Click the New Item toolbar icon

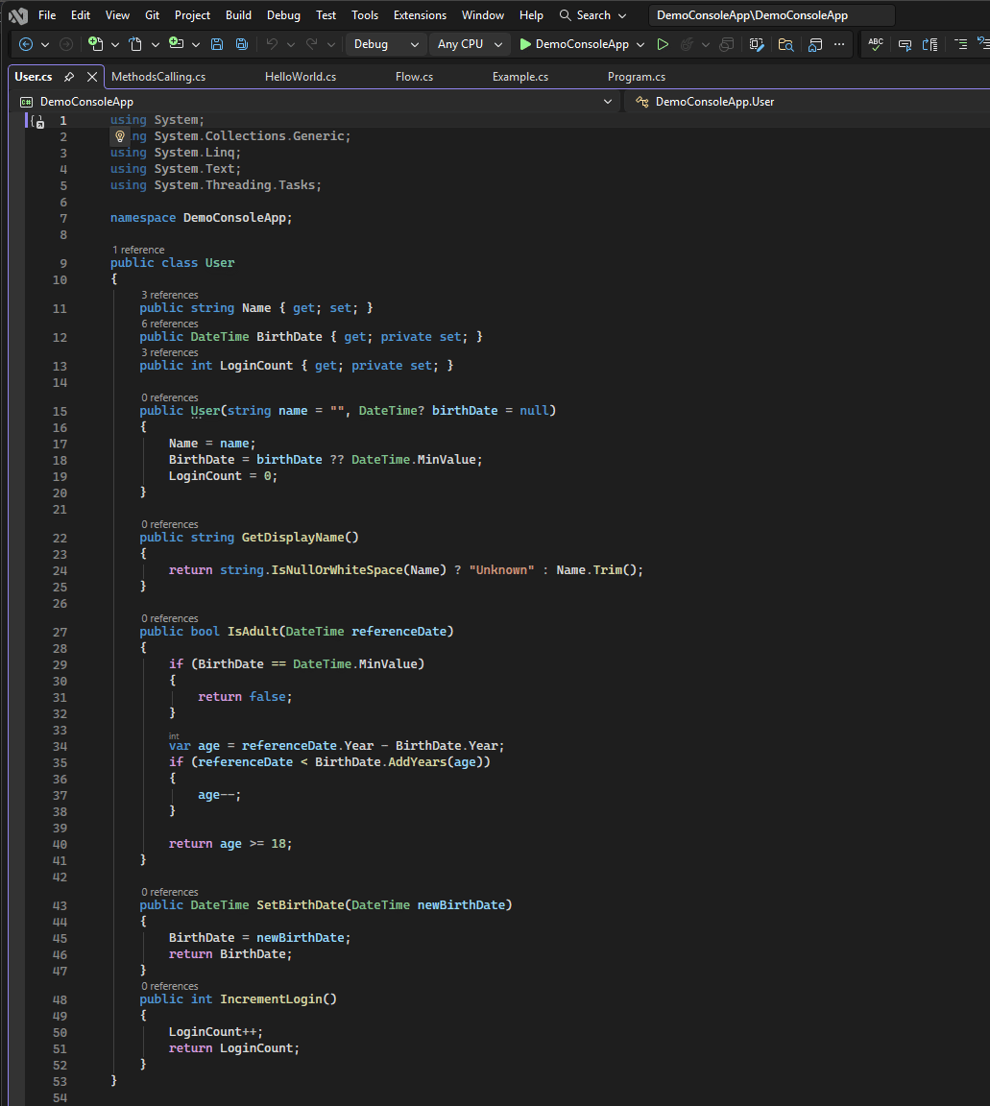tap(95, 44)
